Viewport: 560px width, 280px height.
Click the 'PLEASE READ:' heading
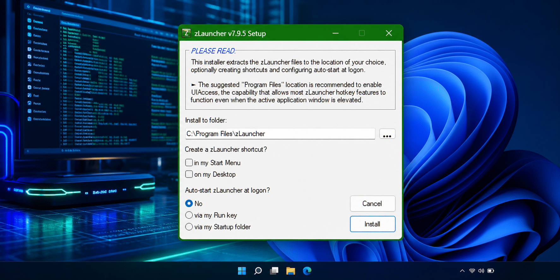point(213,51)
